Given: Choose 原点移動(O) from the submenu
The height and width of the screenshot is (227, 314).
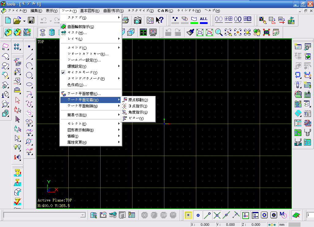Looking at the screenshot, I should coord(138,100).
